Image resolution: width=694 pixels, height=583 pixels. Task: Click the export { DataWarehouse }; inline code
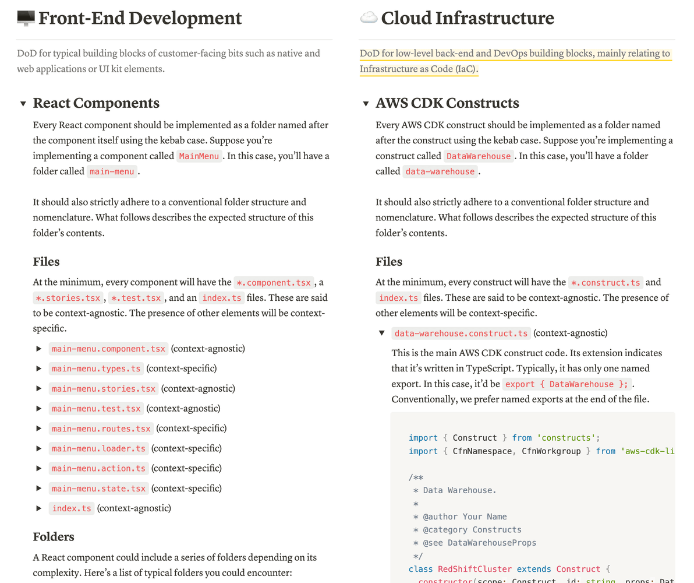pyautogui.click(x=566, y=384)
